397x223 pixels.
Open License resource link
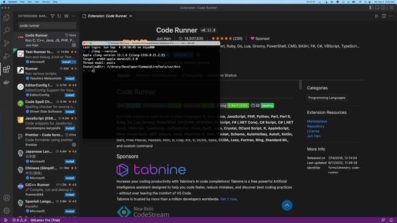coord(313,131)
